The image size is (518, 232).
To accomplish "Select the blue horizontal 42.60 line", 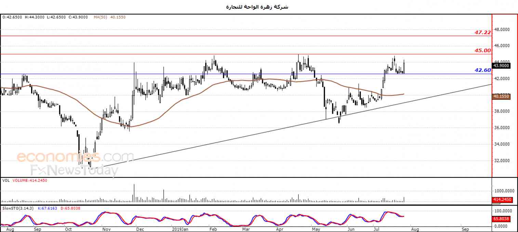I will click(x=246, y=74).
